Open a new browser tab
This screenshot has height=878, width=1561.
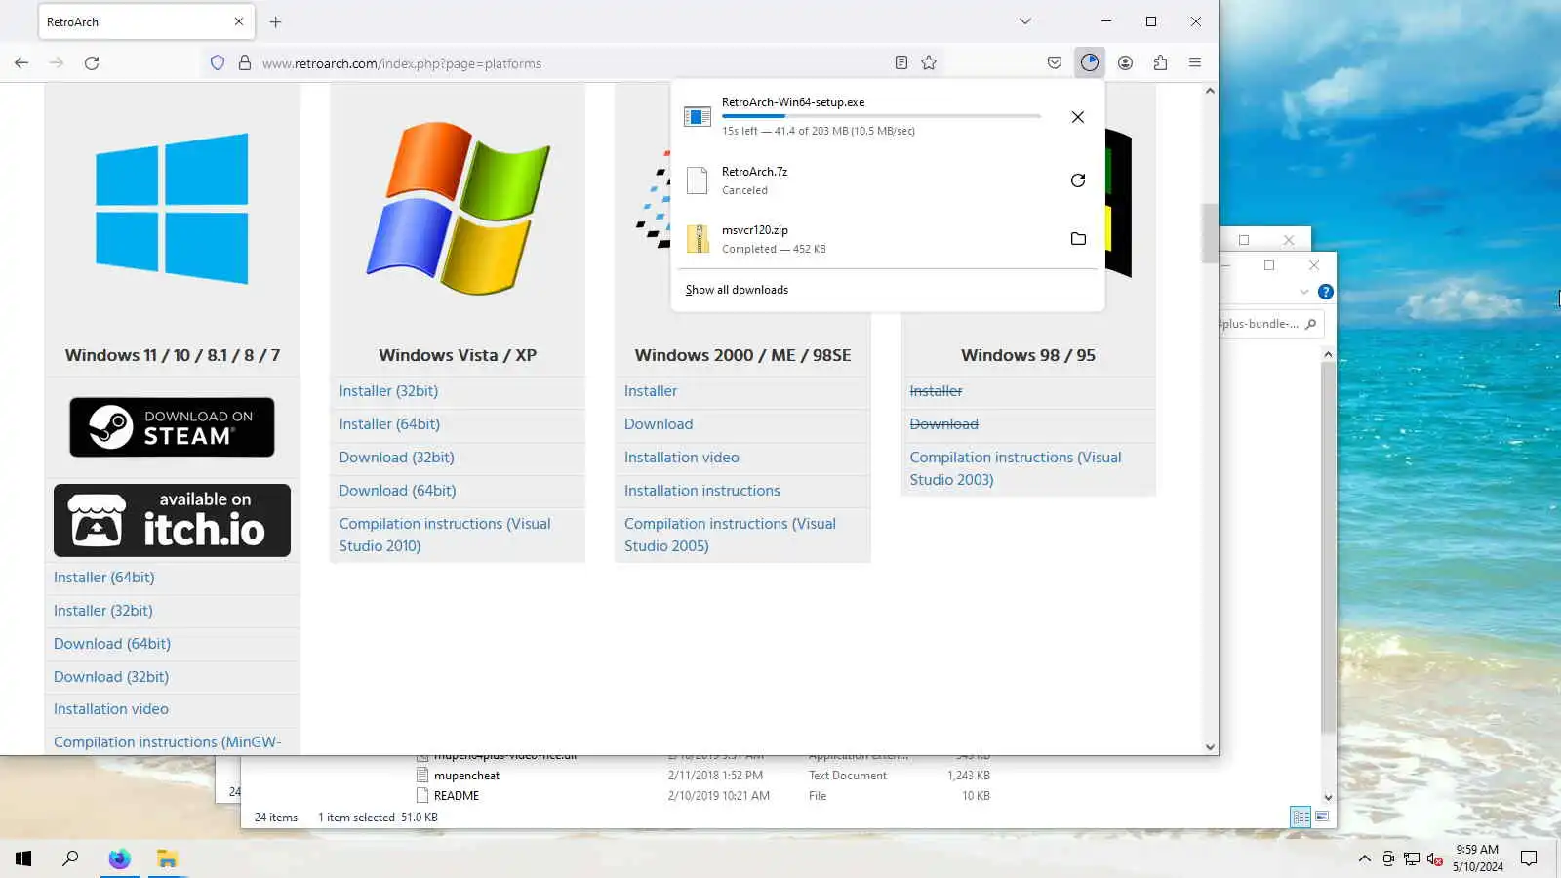coord(275,21)
